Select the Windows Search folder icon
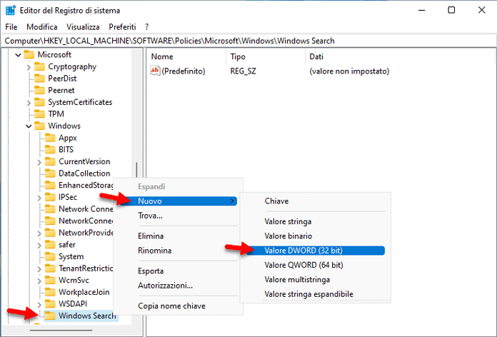Screen dimensions: 497x337 (50, 316)
